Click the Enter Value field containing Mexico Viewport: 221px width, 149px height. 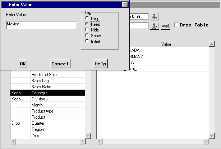[41, 25]
